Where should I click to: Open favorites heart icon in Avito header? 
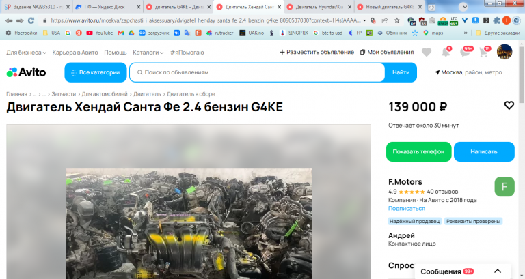427,52
